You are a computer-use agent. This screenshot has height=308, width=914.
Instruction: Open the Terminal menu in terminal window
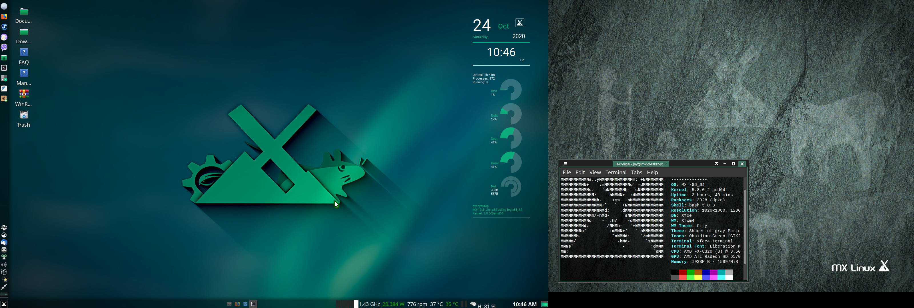(x=616, y=173)
